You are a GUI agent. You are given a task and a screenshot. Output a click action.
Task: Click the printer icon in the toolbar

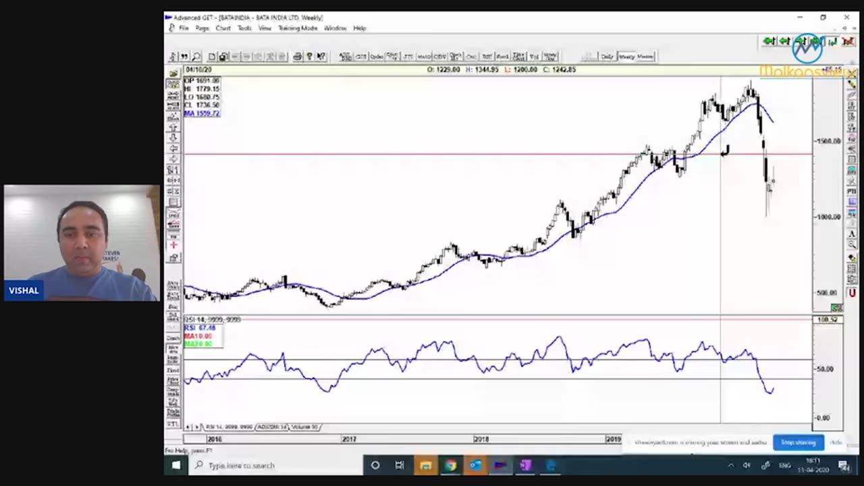coord(297,57)
